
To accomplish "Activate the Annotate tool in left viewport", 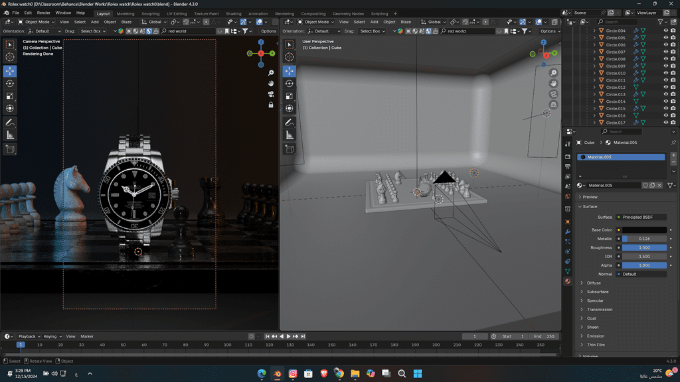I will (x=10, y=123).
